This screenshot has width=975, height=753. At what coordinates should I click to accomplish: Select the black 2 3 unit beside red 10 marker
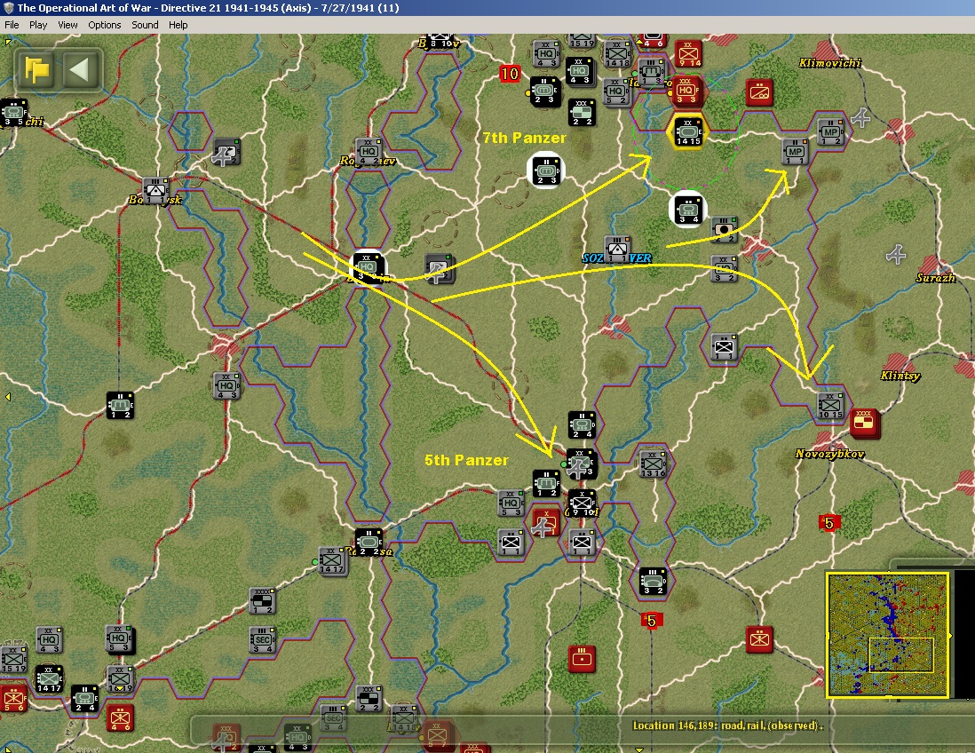(x=543, y=91)
